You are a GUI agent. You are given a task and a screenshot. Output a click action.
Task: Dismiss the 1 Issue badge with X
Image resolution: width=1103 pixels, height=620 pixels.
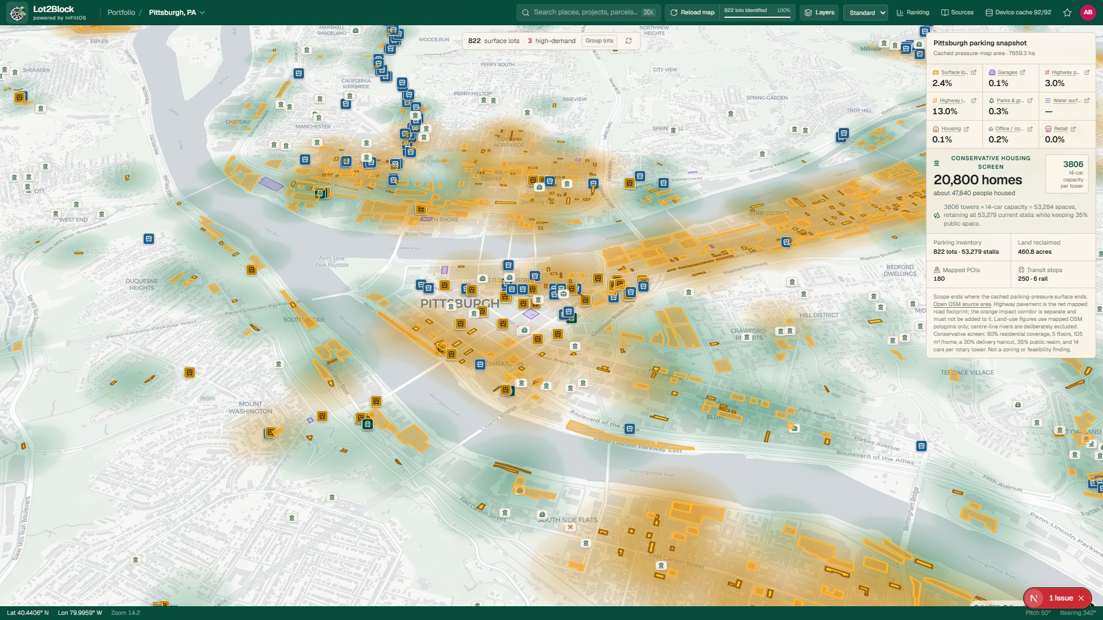click(x=1081, y=598)
